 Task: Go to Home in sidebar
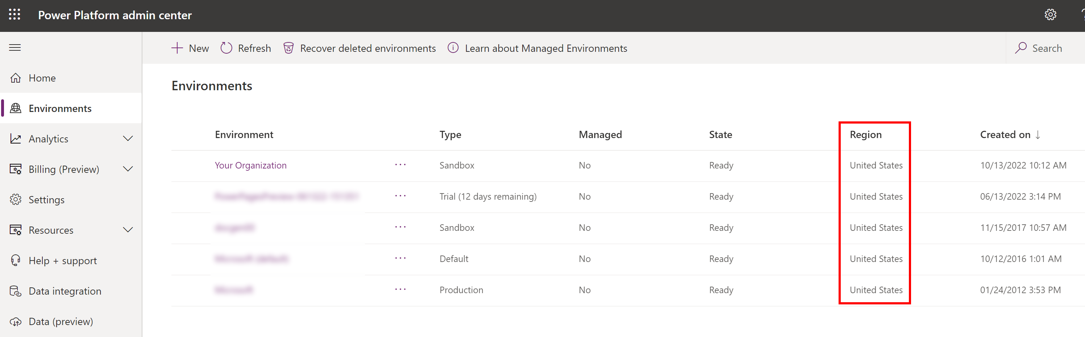point(42,78)
